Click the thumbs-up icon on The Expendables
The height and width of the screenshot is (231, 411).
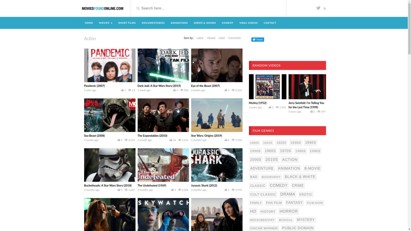(x=171, y=140)
